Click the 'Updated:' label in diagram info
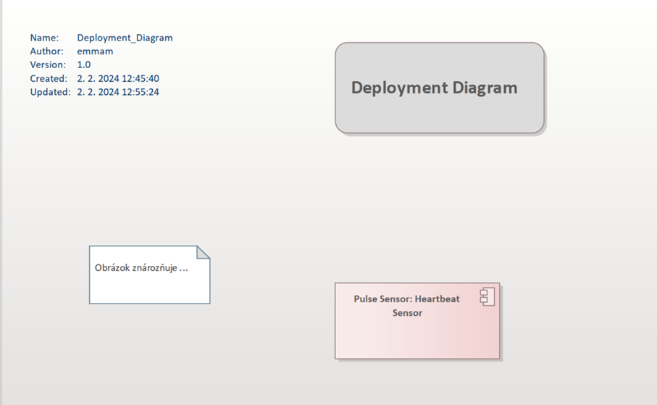This screenshot has width=657, height=405. click(x=50, y=92)
